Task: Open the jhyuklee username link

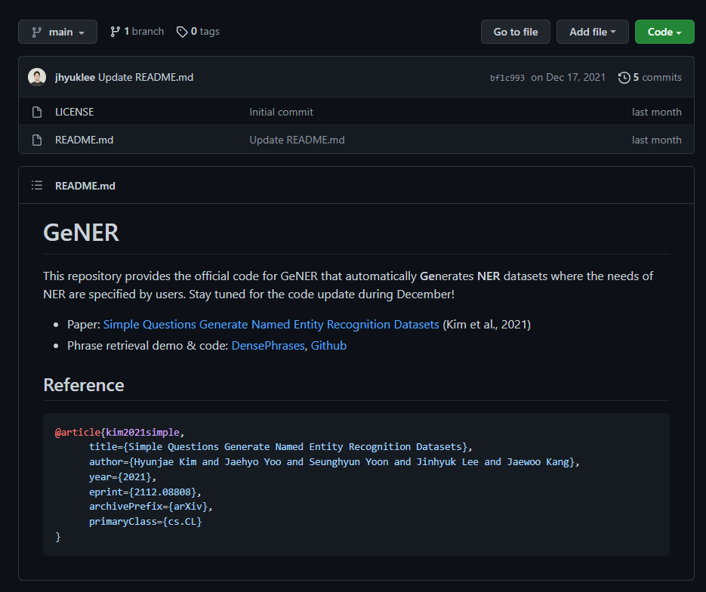Action: coord(75,78)
